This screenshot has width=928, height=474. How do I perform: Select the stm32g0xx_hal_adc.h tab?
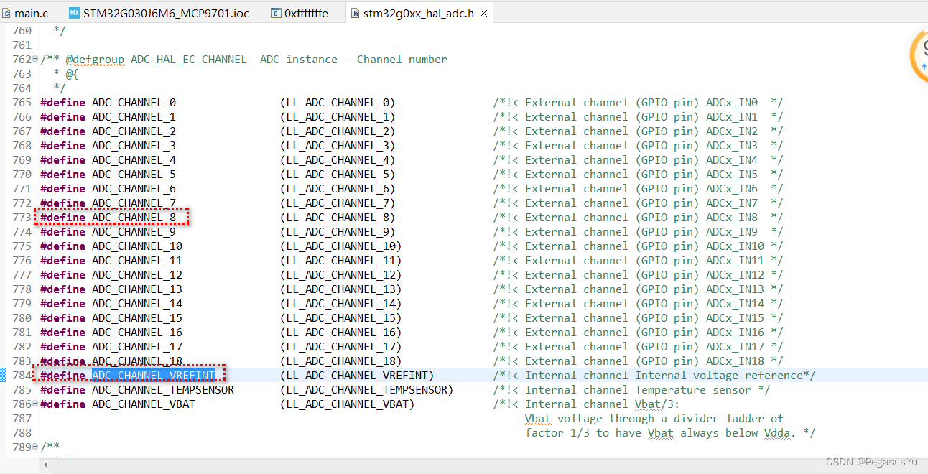pos(412,13)
